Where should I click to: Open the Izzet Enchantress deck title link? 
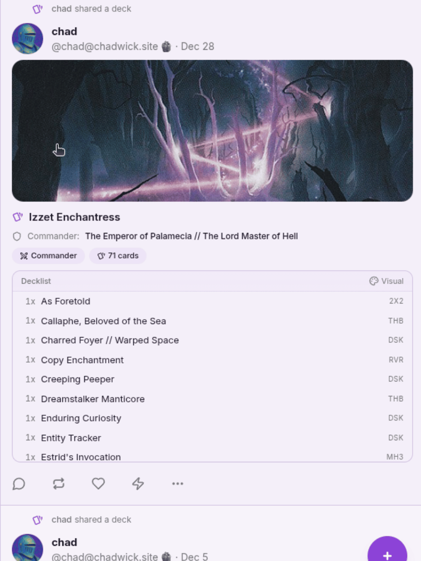tap(75, 217)
